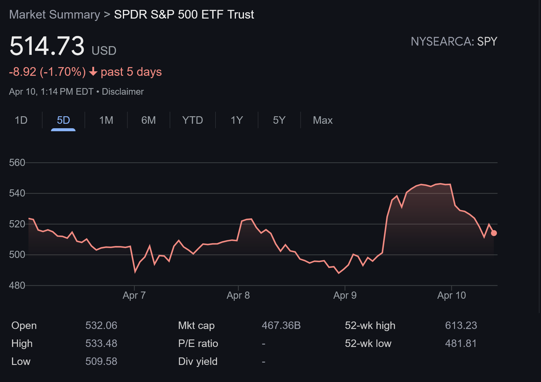Click the Open value 532.06

tap(101, 325)
